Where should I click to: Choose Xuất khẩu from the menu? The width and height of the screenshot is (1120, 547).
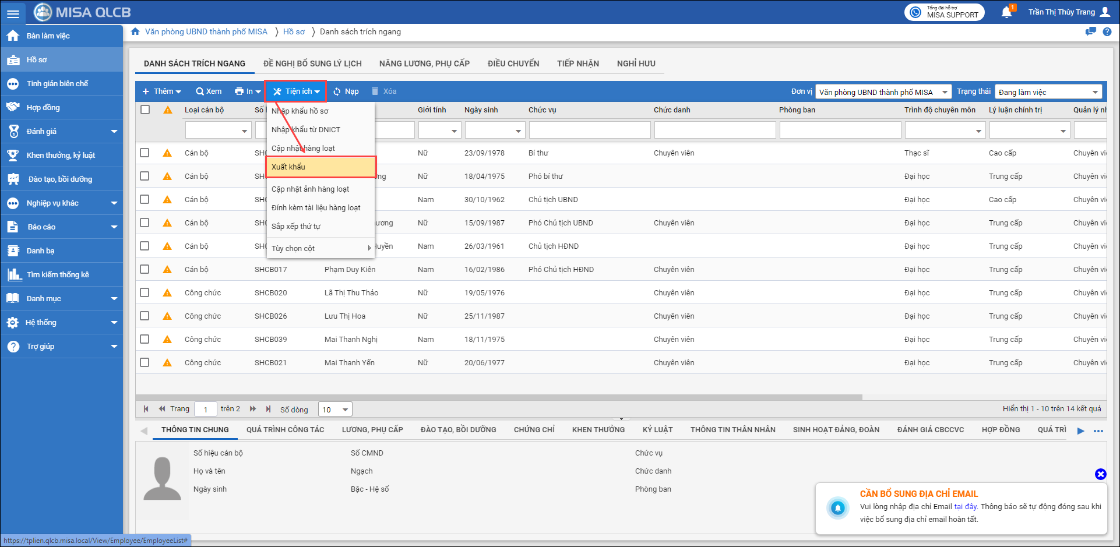click(320, 167)
